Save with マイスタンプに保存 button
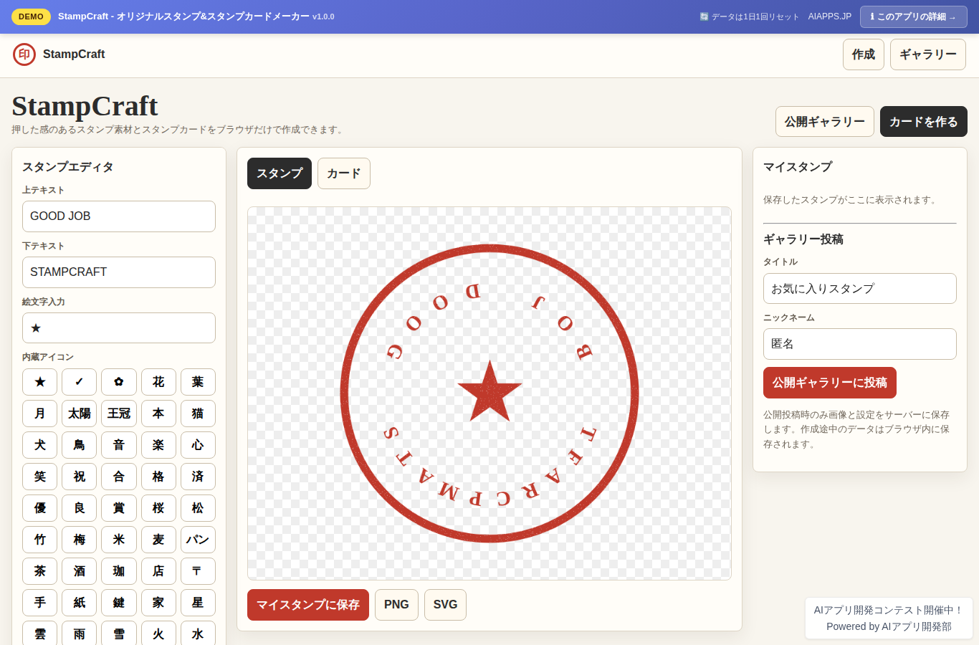 pos(308,605)
